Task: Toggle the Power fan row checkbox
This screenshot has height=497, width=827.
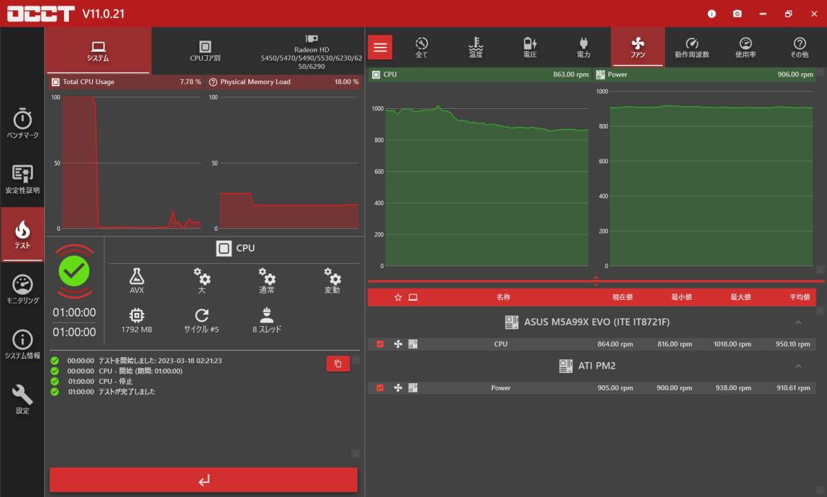Action: coord(380,388)
